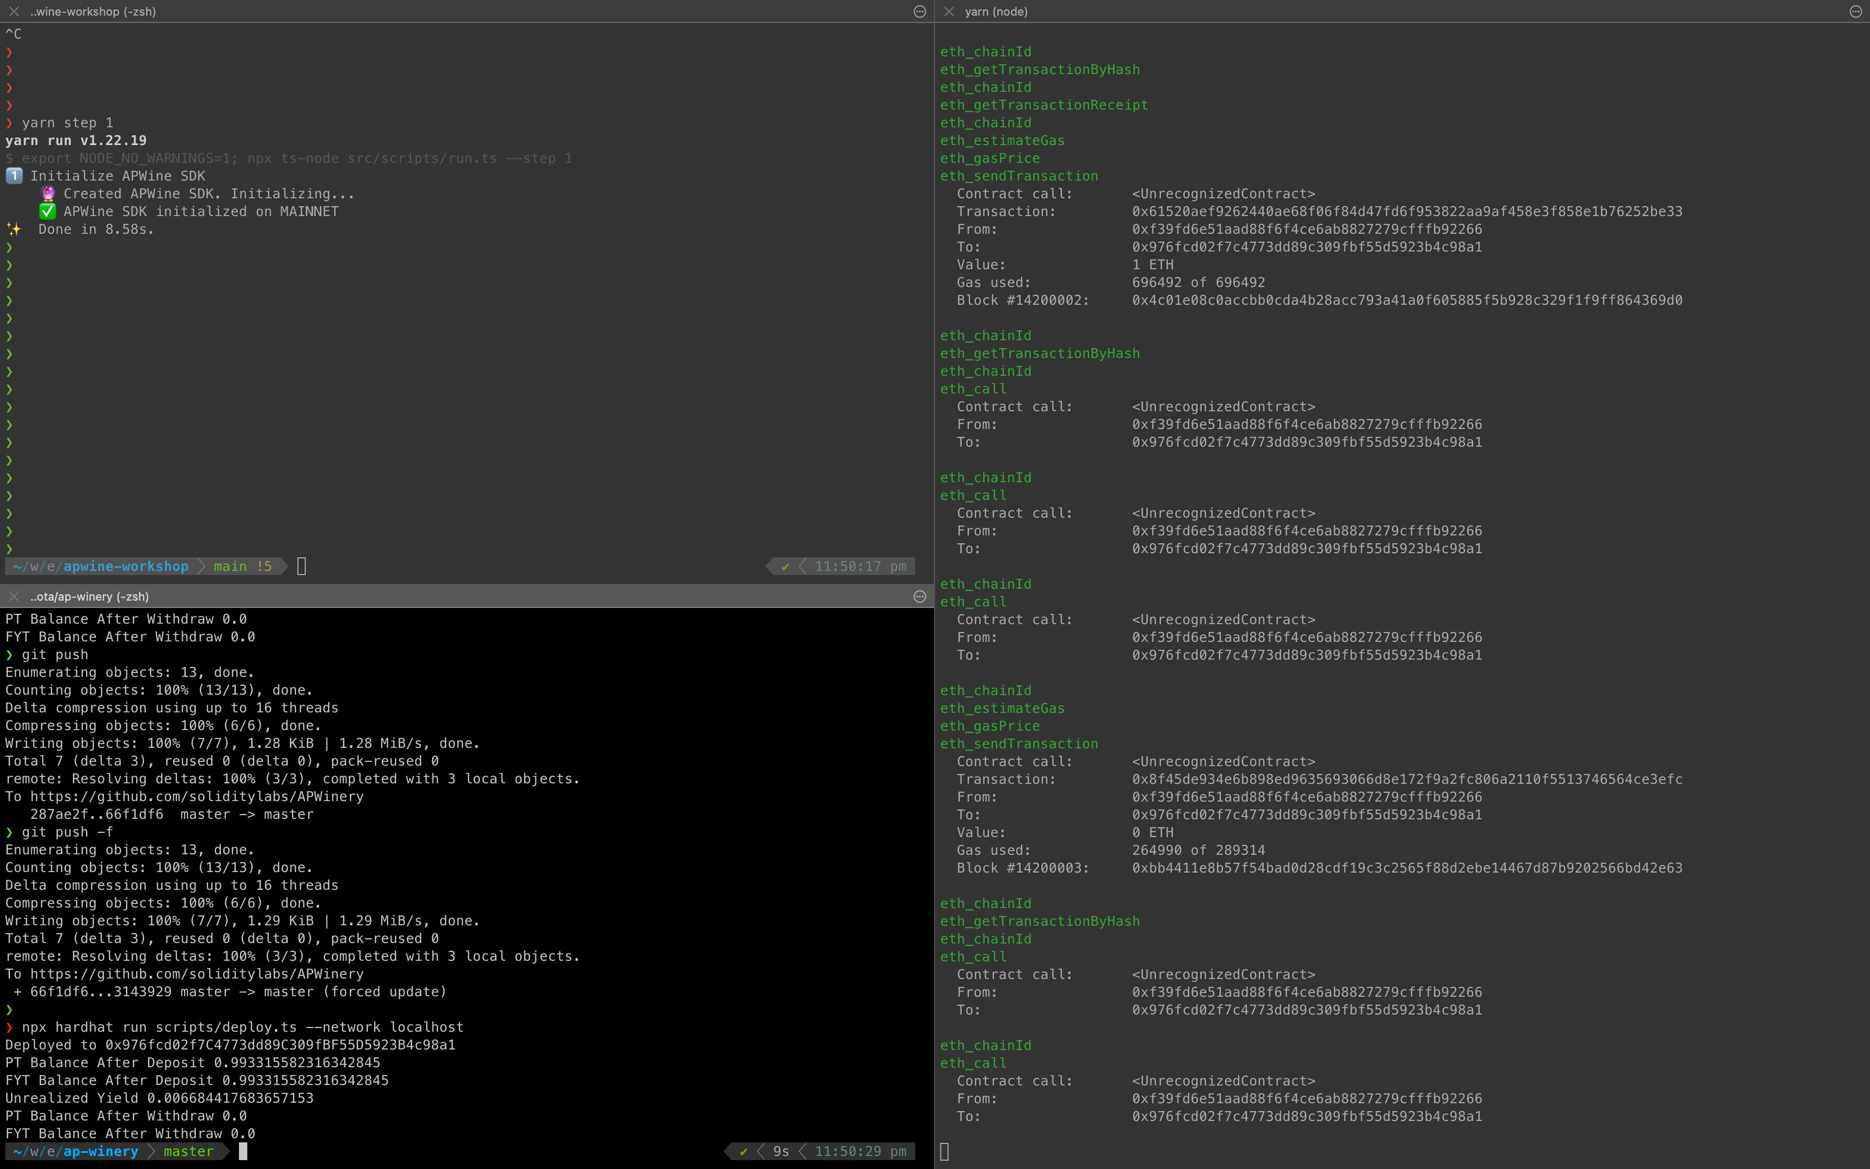The width and height of the screenshot is (1870, 1169).
Task: Click 'APWine SDK initialized on MAINNET' text
Action: (201, 211)
